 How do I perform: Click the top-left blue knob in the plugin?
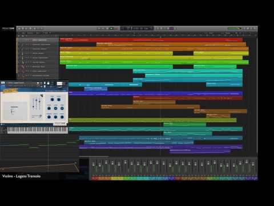[52, 100]
